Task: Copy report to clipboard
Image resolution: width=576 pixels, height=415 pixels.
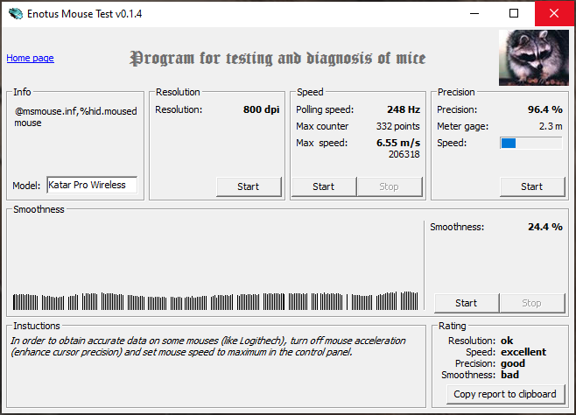Action: 505,394
